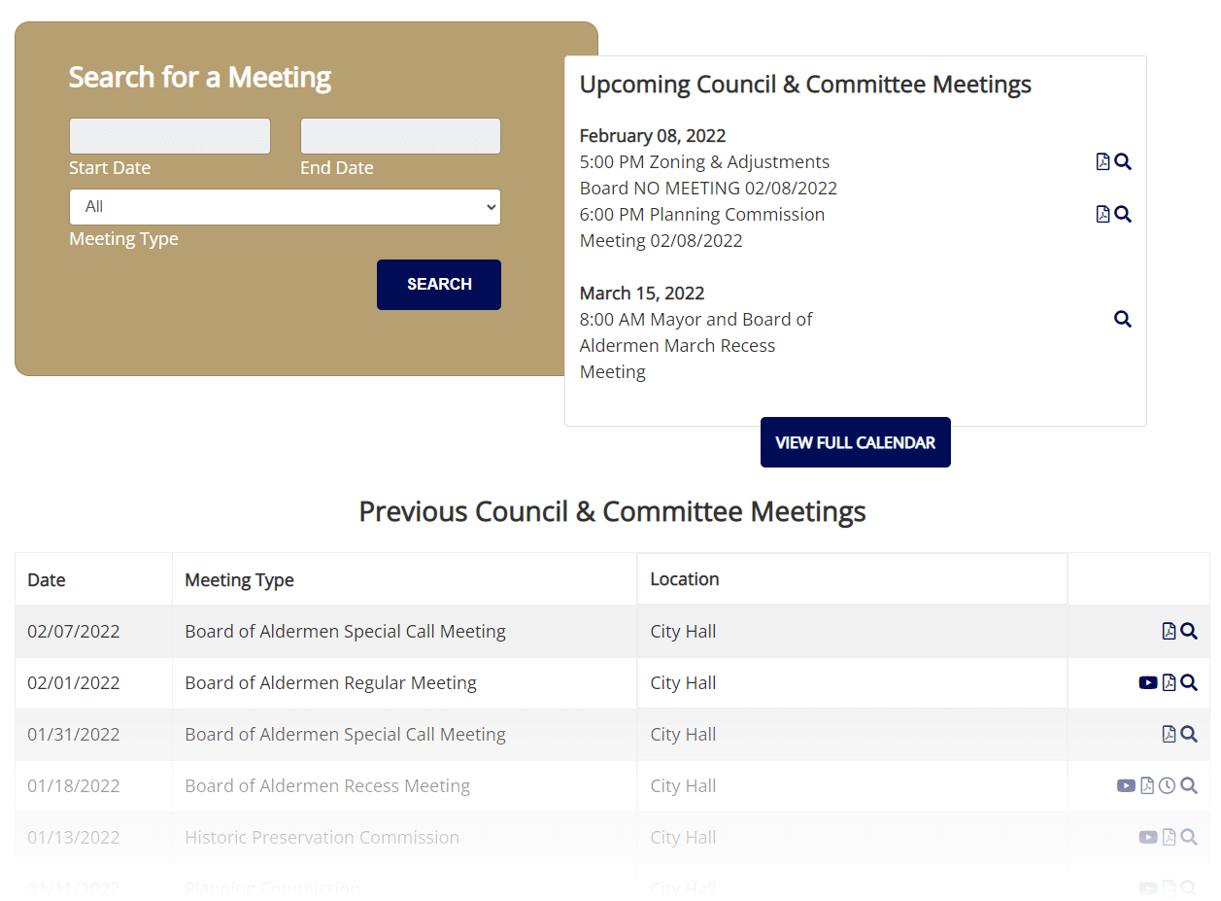Watch video of Historic Preservation Commission meeting
1221x901 pixels.
point(1147,838)
